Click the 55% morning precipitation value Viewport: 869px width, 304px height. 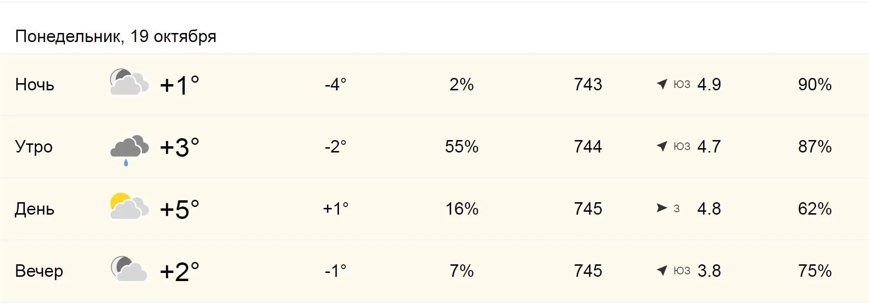coord(462,147)
